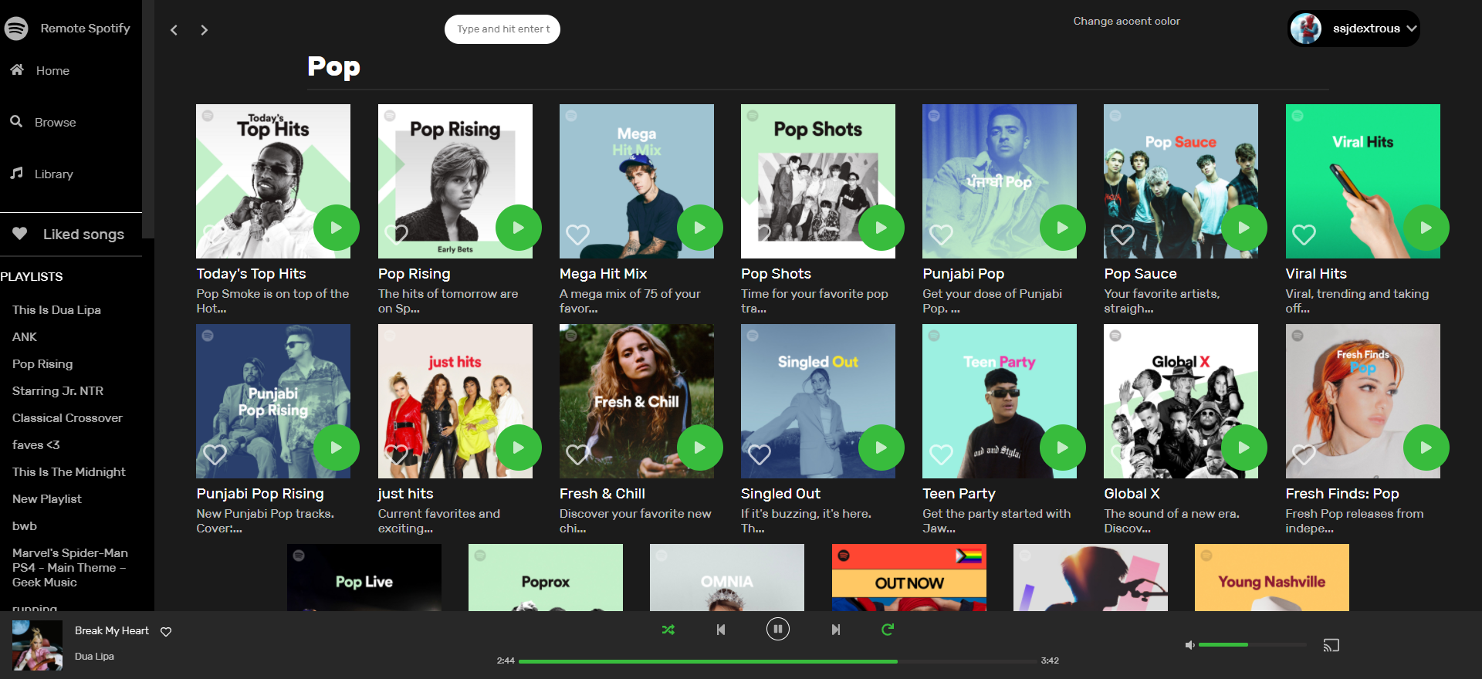Like the Punjabi Pop Rising playlist
This screenshot has height=679, width=1482.
215,454
